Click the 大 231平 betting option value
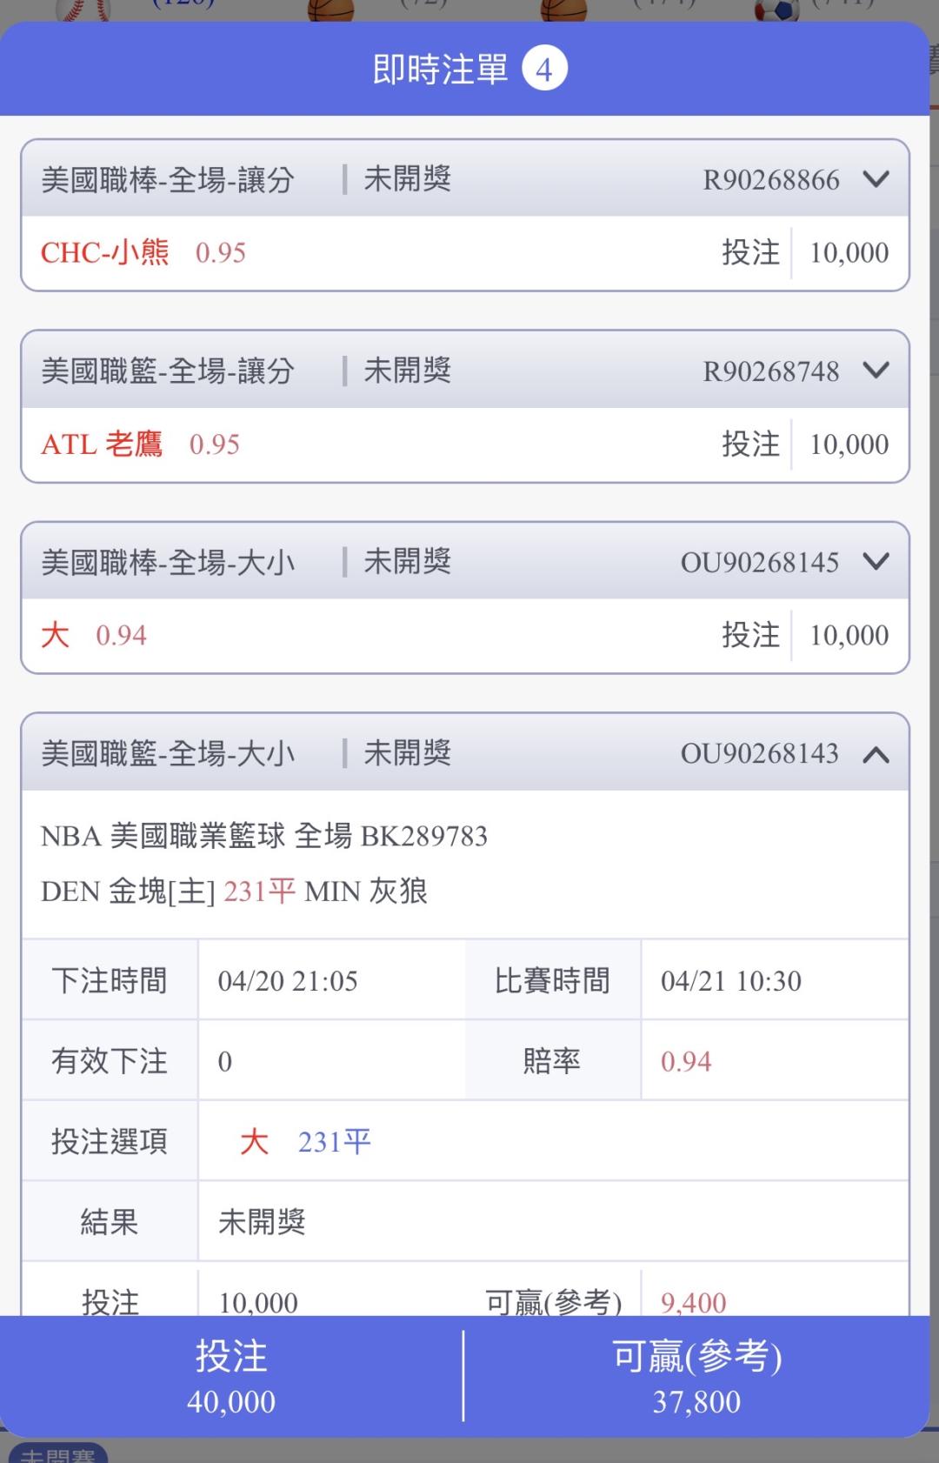The width and height of the screenshot is (939, 1463). click(305, 1141)
